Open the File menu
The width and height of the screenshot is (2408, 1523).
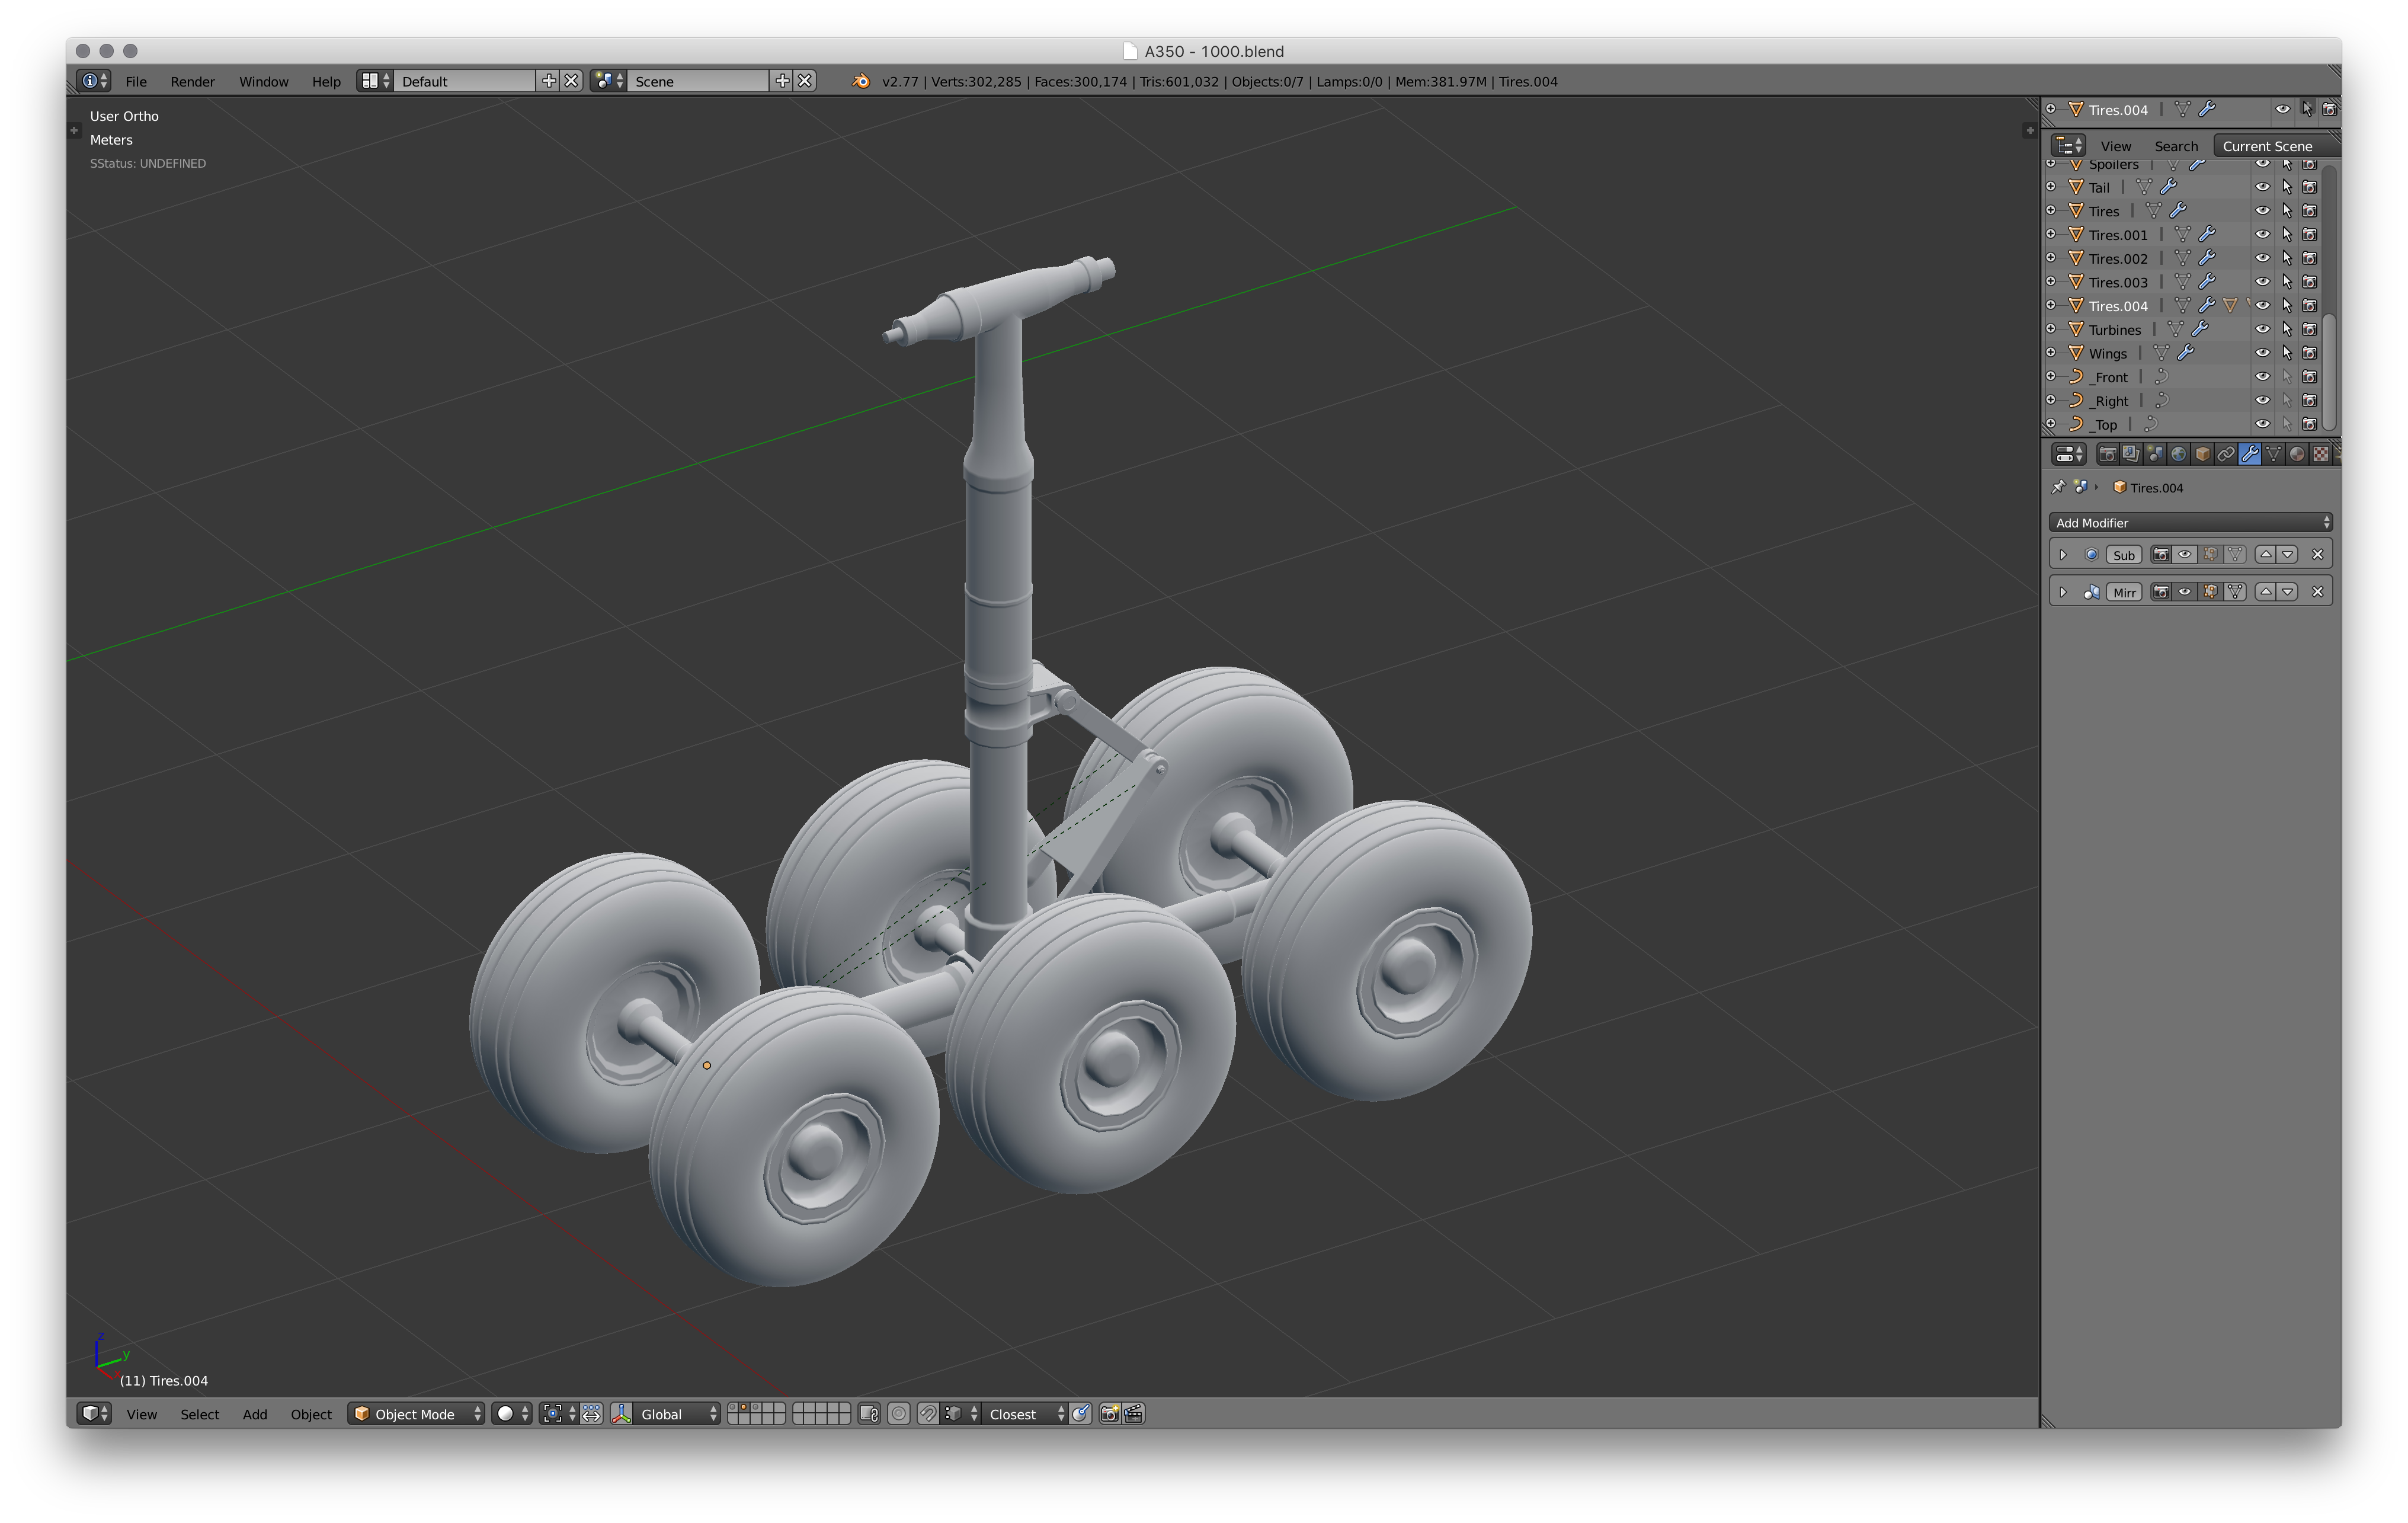coord(136,81)
